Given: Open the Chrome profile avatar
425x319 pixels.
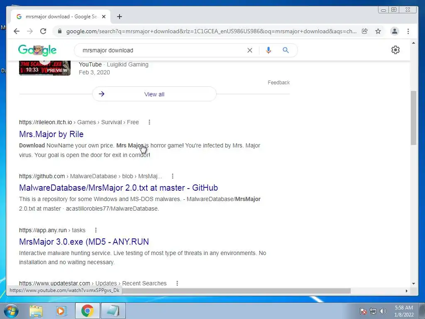Looking at the screenshot, I should pyautogui.click(x=395, y=31).
